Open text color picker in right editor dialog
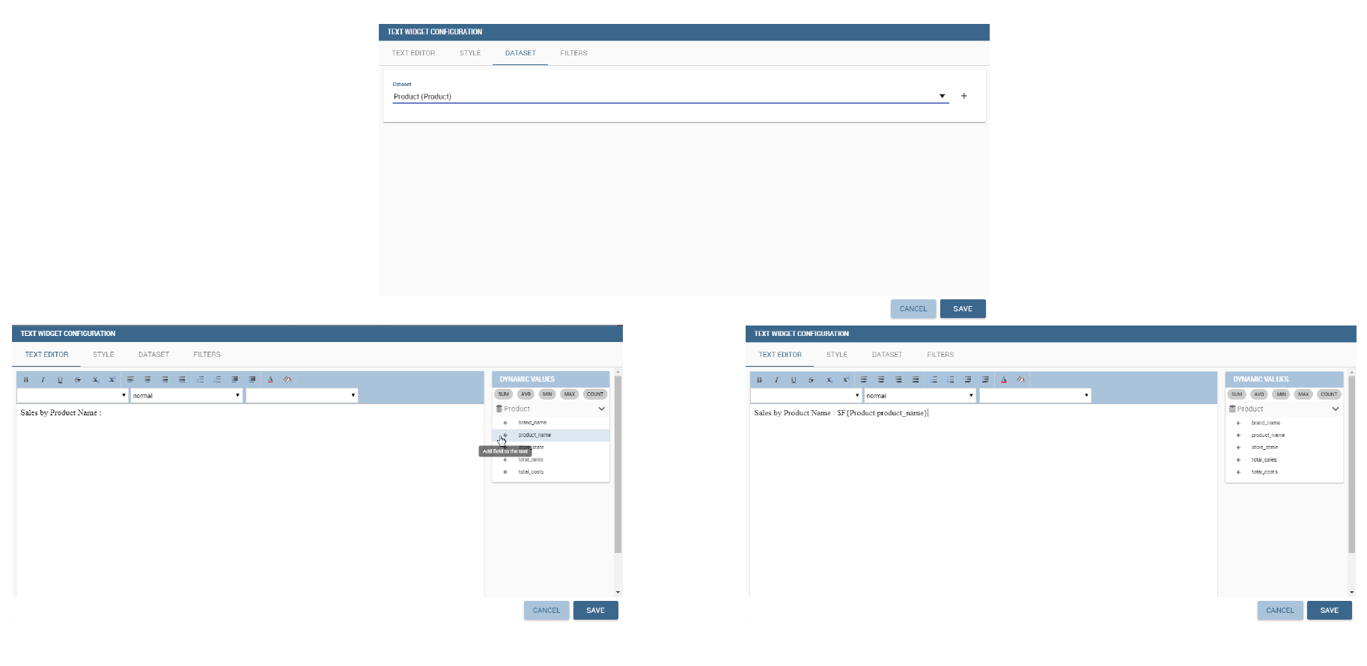 click(1004, 379)
